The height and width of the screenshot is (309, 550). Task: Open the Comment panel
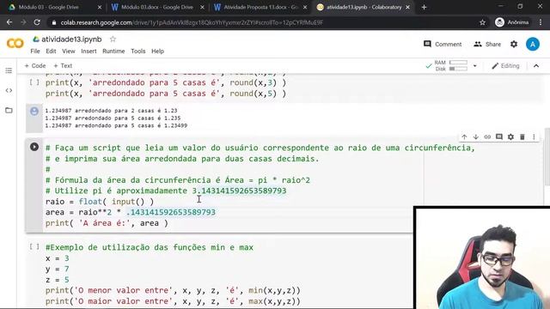point(443,44)
